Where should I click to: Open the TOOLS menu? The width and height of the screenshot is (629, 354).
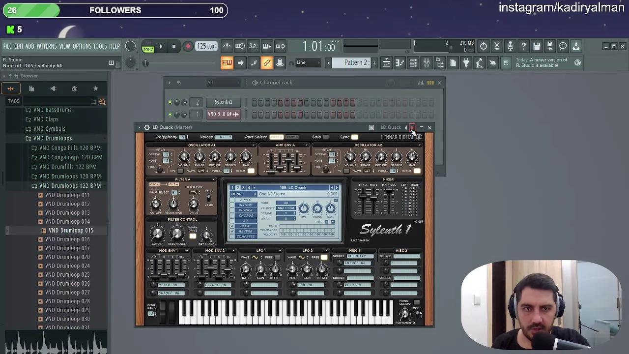tap(100, 46)
